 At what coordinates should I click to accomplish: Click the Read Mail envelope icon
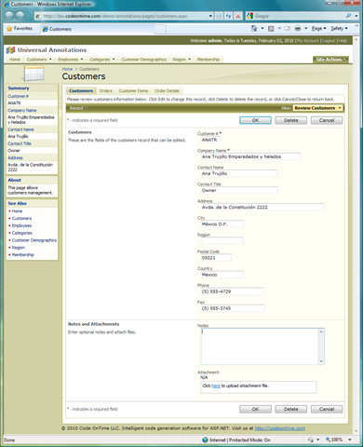pyautogui.click(x=287, y=29)
